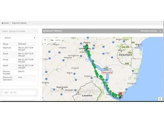Select the 664 km distance travelled value
Viewport: 164px width, 123px height.
point(21,72)
